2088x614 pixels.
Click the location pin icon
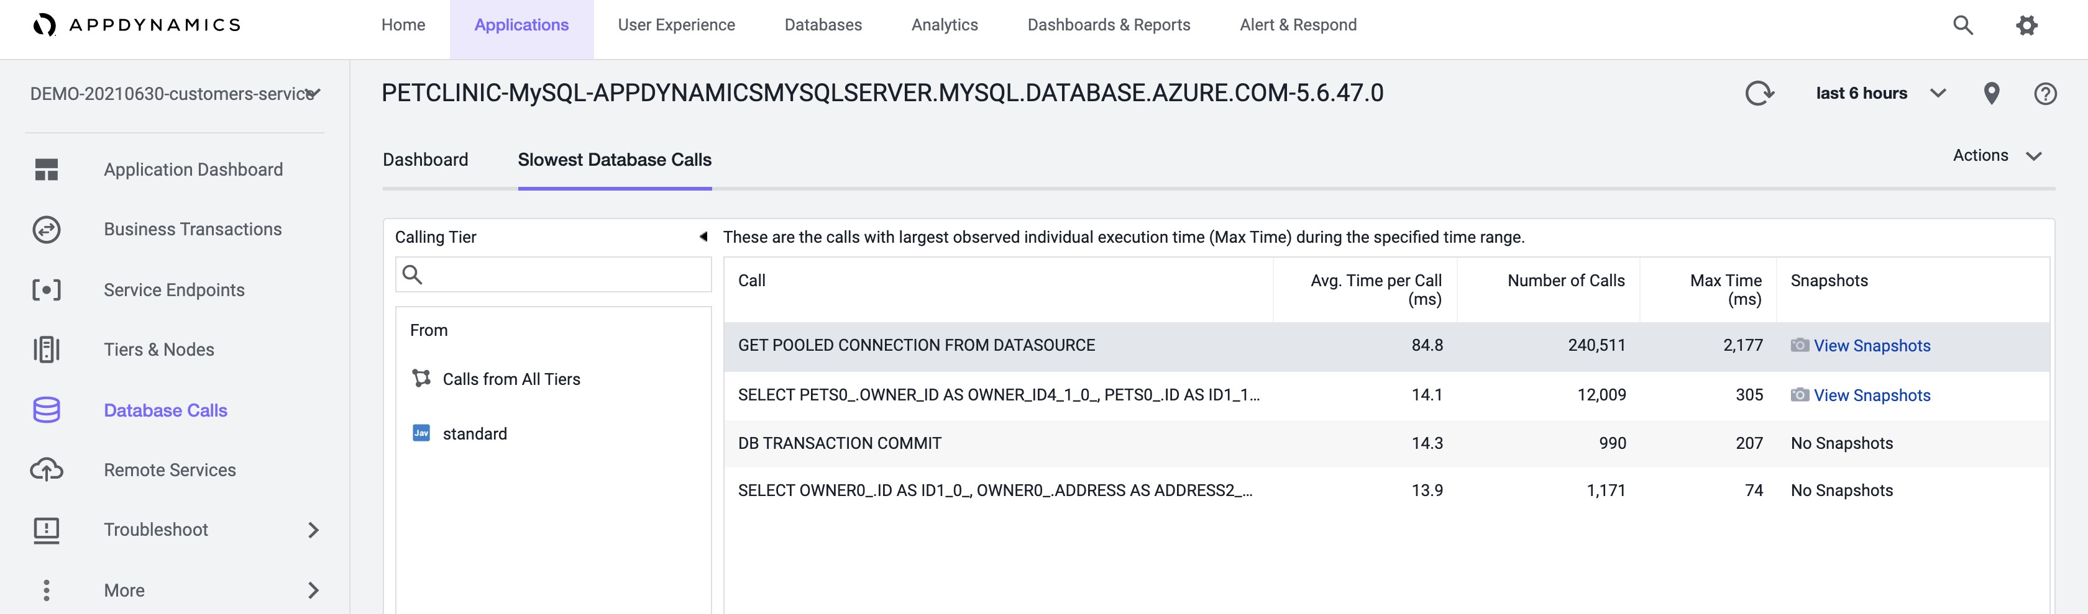(x=1990, y=93)
